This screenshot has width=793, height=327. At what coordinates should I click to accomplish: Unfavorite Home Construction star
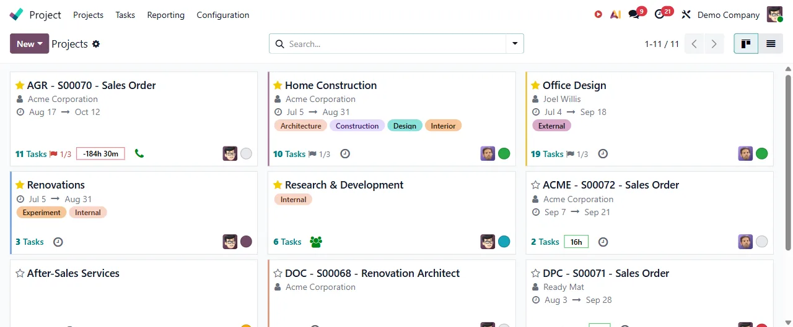click(278, 85)
